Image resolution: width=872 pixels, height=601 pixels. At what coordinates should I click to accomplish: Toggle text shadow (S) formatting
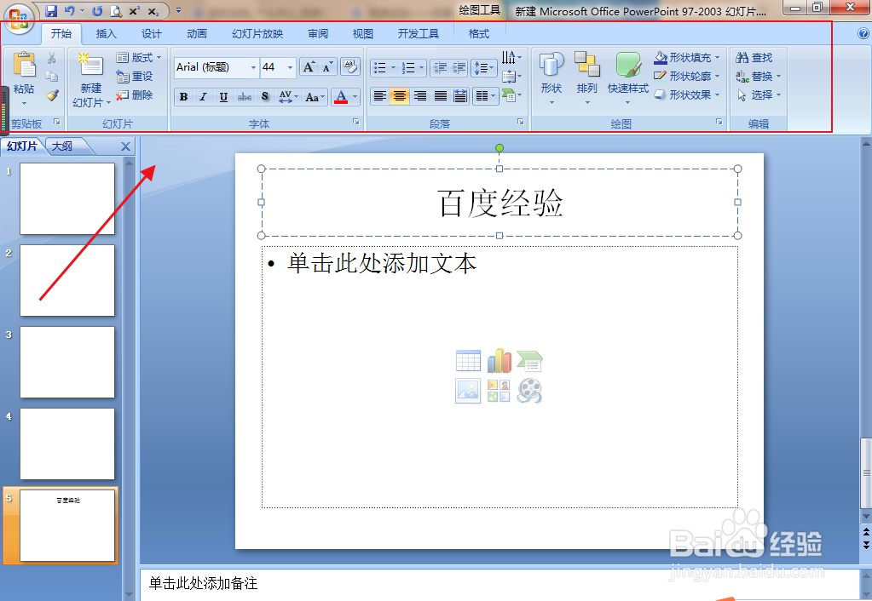tap(265, 97)
